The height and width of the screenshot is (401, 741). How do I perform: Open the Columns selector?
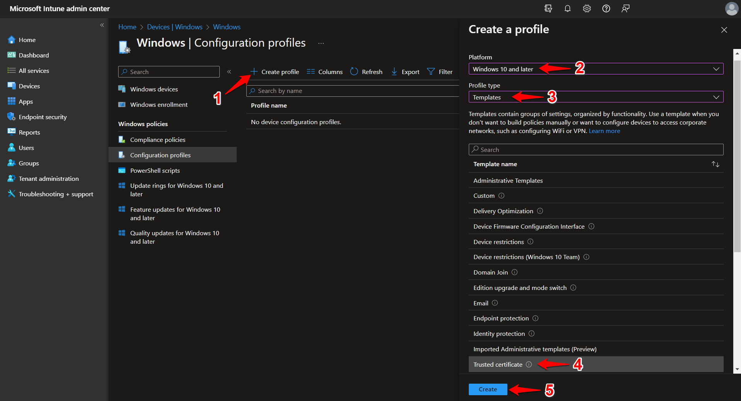pyautogui.click(x=324, y=71)
